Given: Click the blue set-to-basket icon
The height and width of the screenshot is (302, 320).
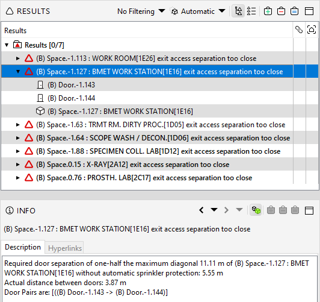Looking at the screenshot, I should [x=294, y=11].
